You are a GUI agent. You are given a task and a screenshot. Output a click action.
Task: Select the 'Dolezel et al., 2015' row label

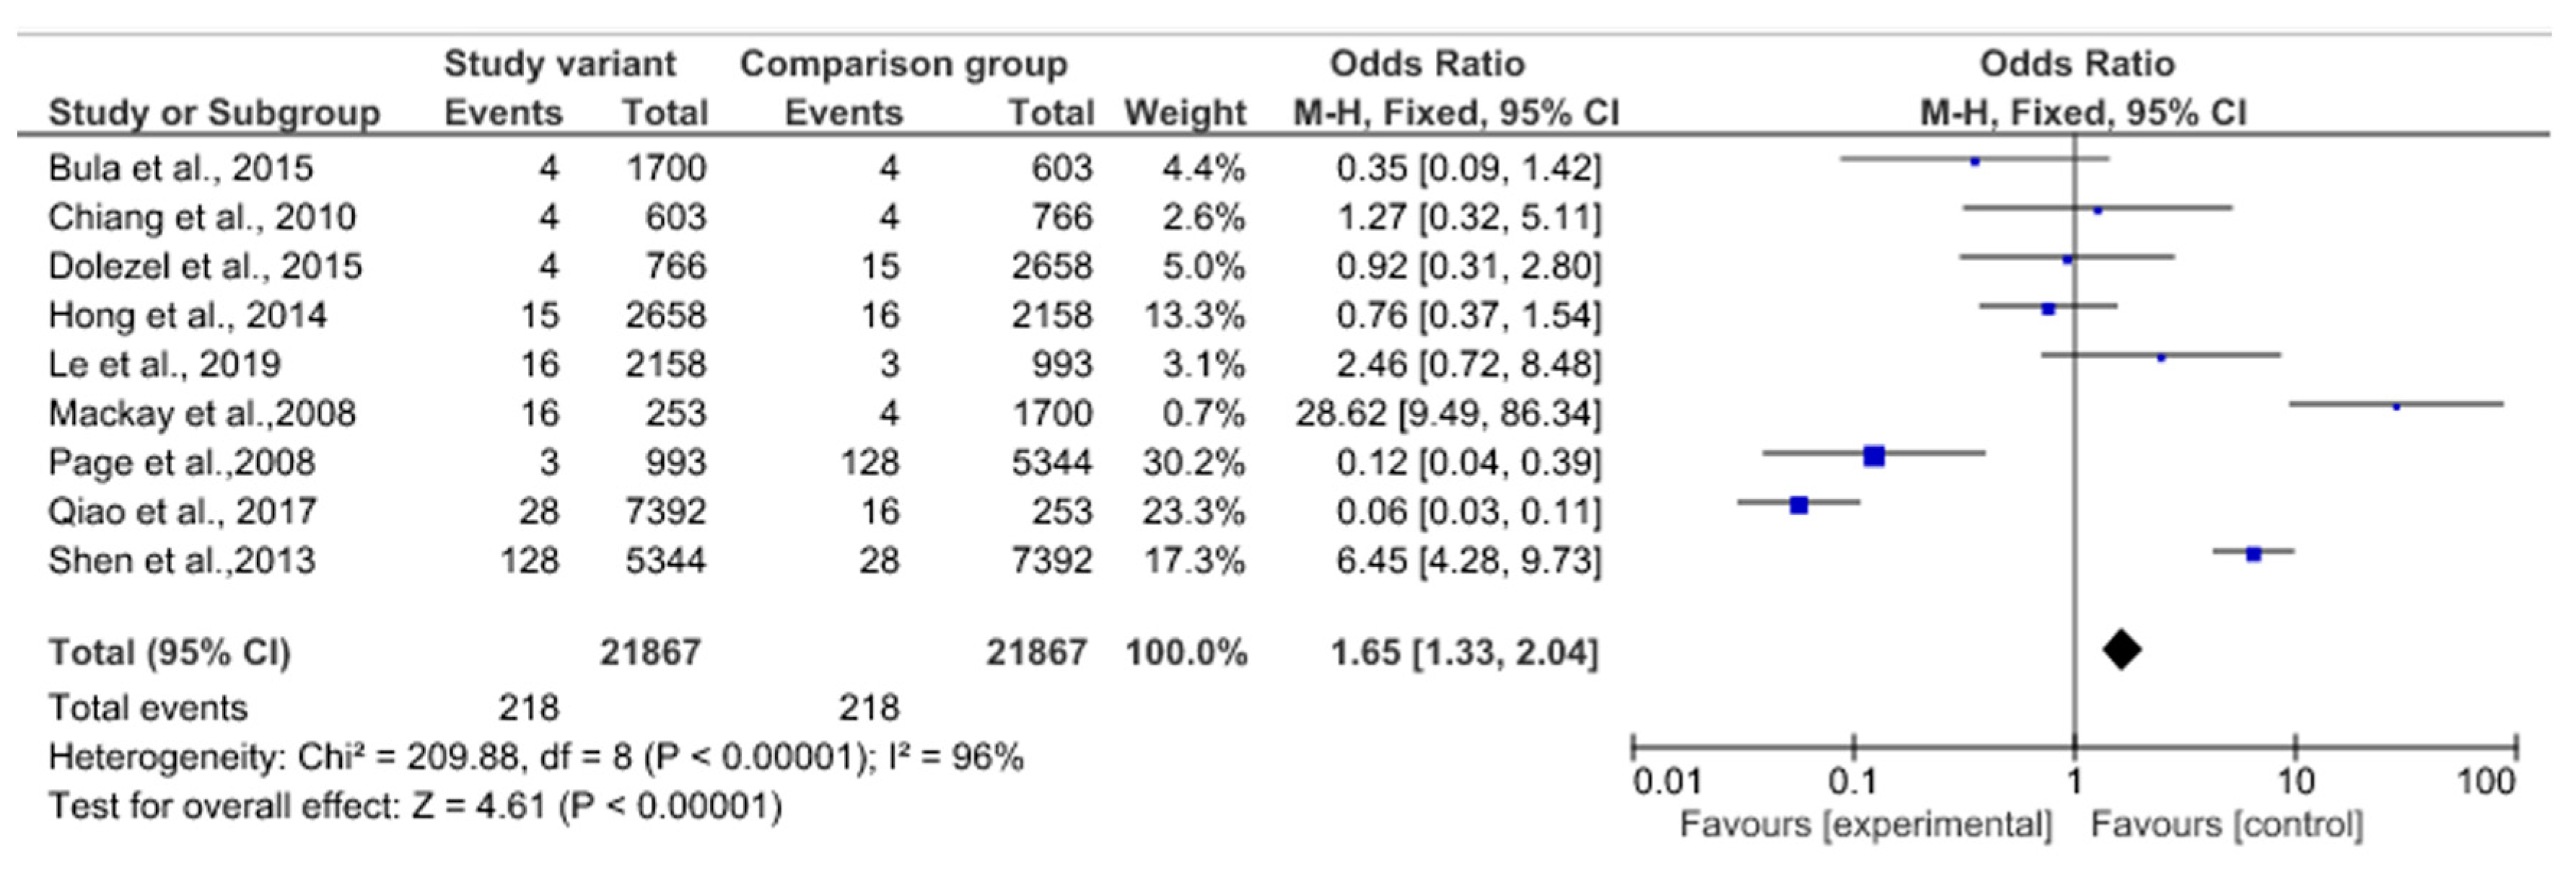205,266
